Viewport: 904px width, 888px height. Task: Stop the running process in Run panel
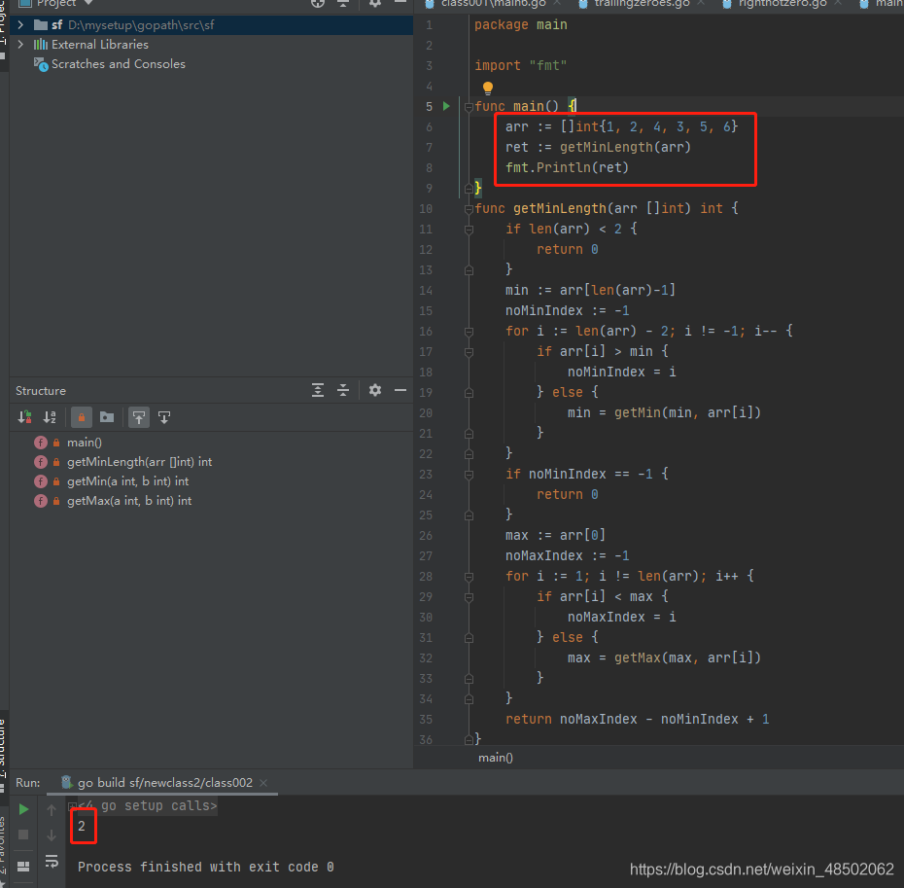[23, 835]
